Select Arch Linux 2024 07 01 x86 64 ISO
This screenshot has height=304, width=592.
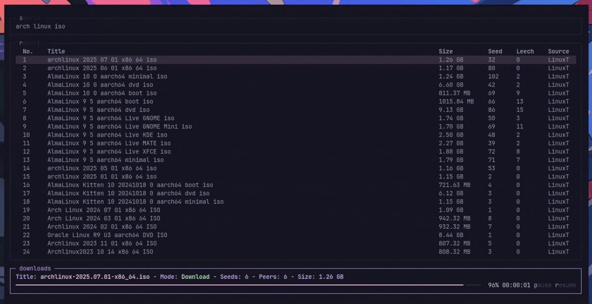(x=103, y=210)
